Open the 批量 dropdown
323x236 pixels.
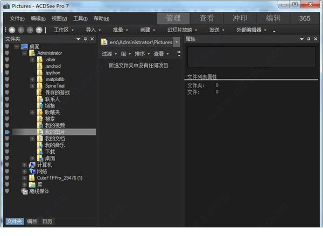pyautogui.click(x=121, y=30)
